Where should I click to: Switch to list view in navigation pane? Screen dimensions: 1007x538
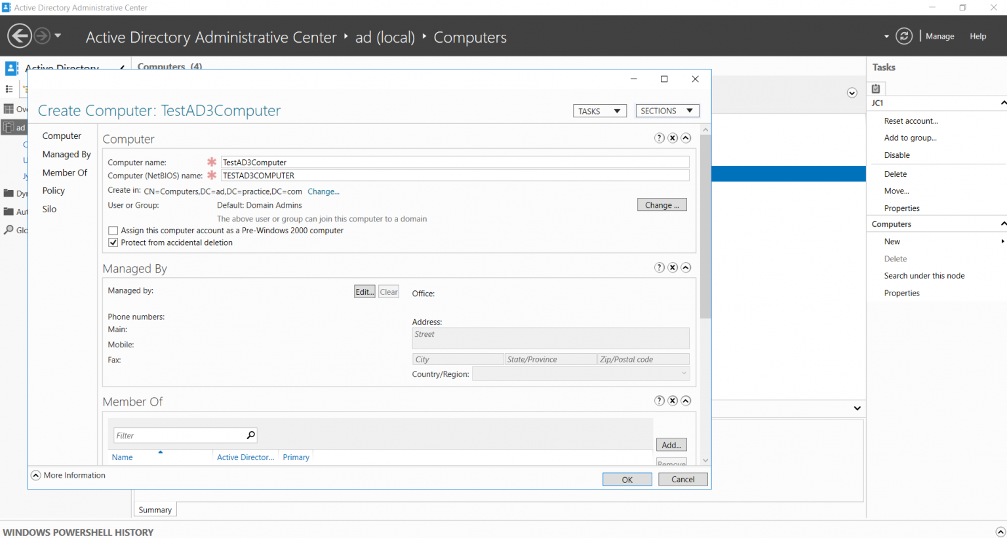point(9,89)
